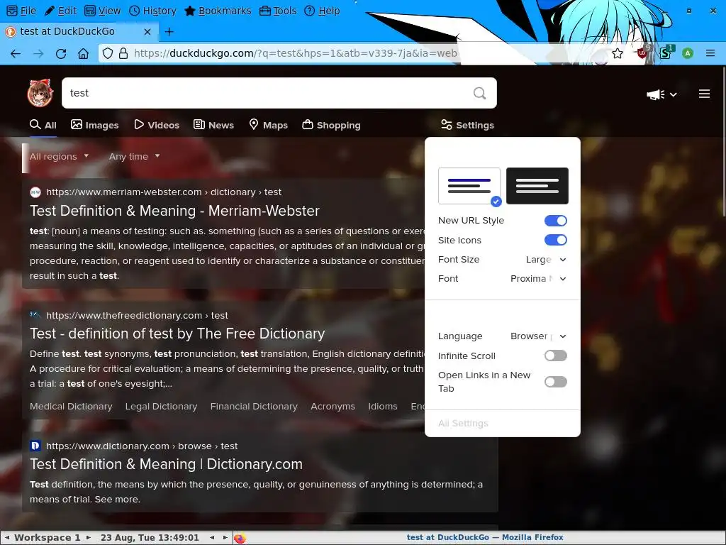This screenshot has width=726, height=545.
Task: Open the Medical Dictionary sublink
Action: pos(71,407)
